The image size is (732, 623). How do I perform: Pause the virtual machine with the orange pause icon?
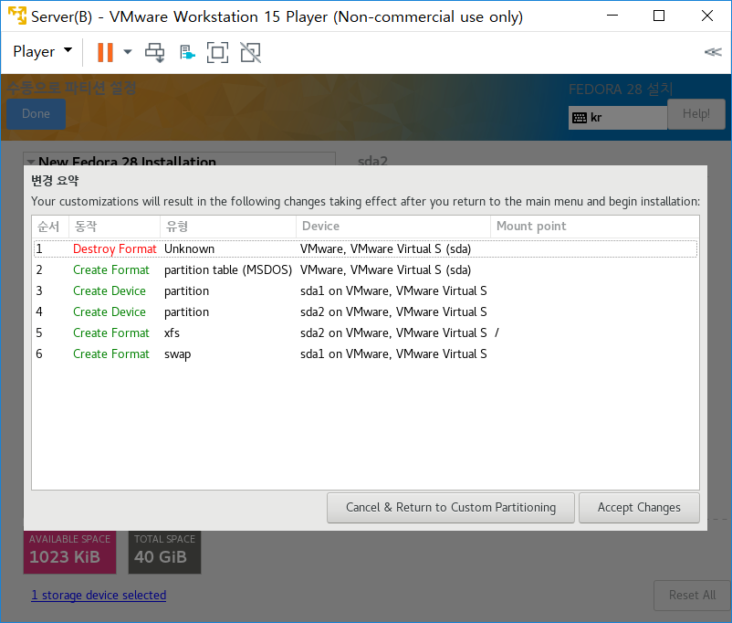coord(105,52)
